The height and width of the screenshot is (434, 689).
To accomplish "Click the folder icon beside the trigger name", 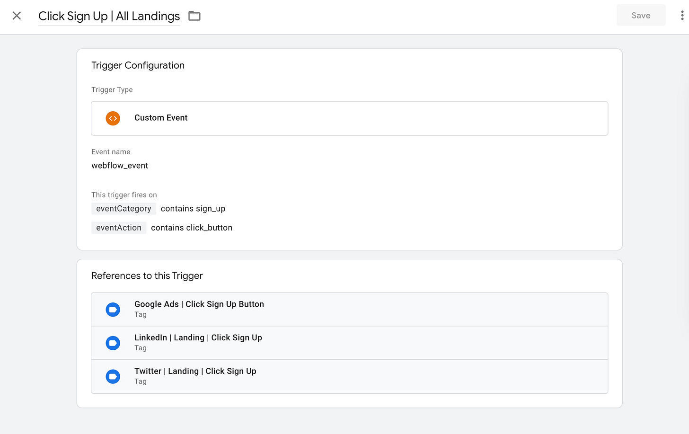I will coord(194,16).
